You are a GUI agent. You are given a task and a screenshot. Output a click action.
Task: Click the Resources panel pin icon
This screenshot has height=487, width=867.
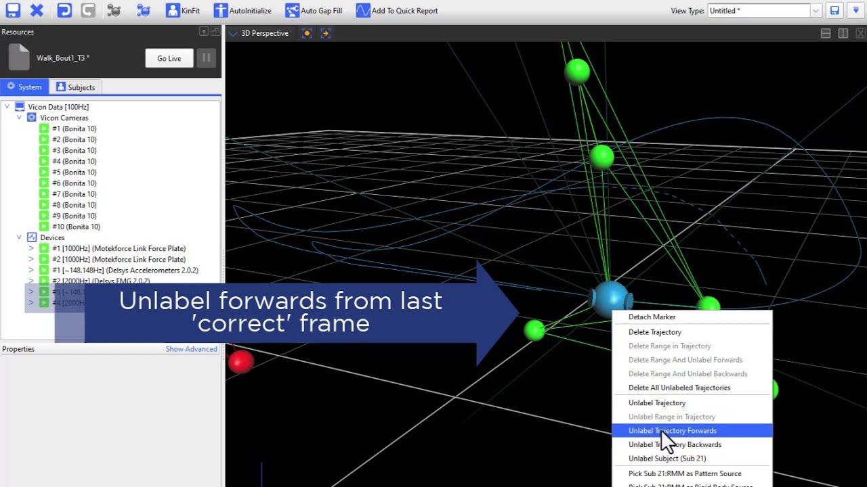204,32
